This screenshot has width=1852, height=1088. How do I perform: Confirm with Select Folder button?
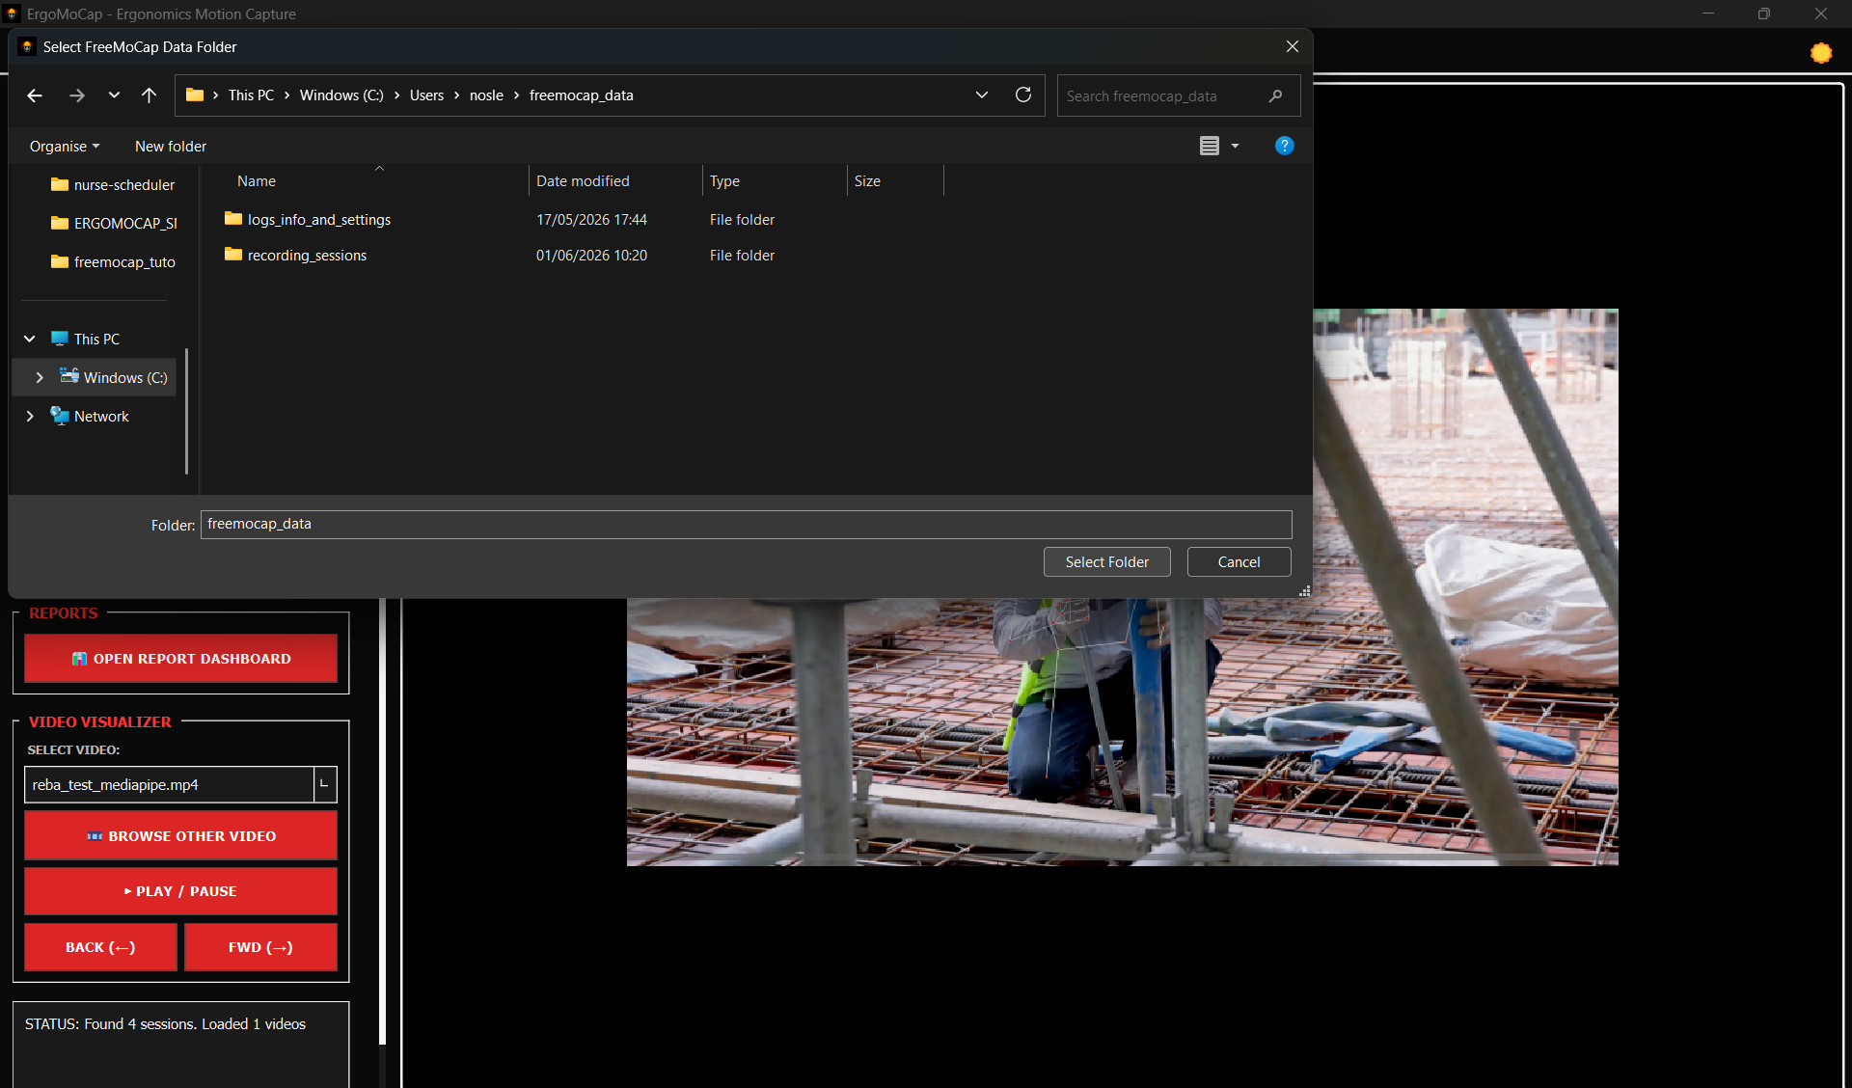pos(1106,562)
